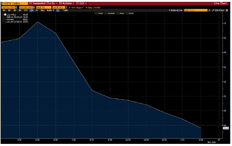Select the line chart view icon
This screenshot has width=232, height=146.
click(x=58, y=10)
